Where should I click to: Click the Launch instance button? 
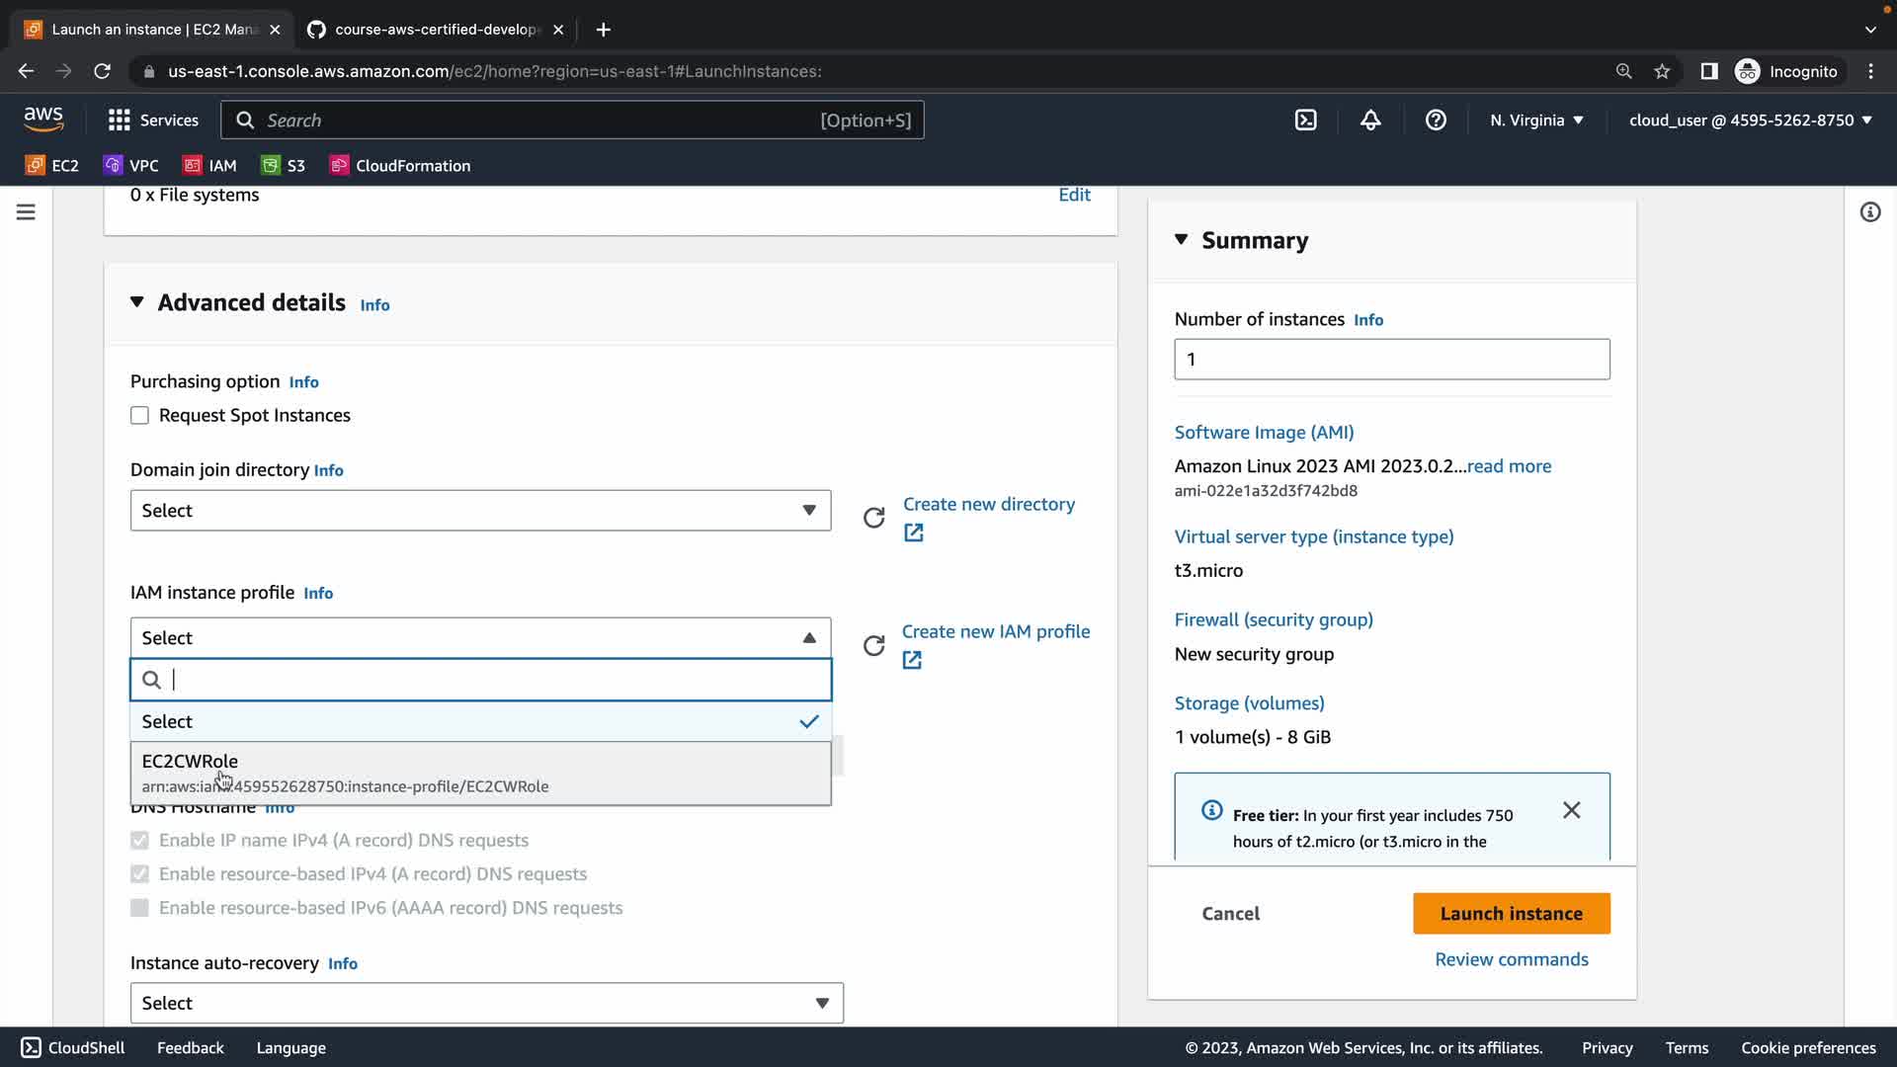point(1511,914)
